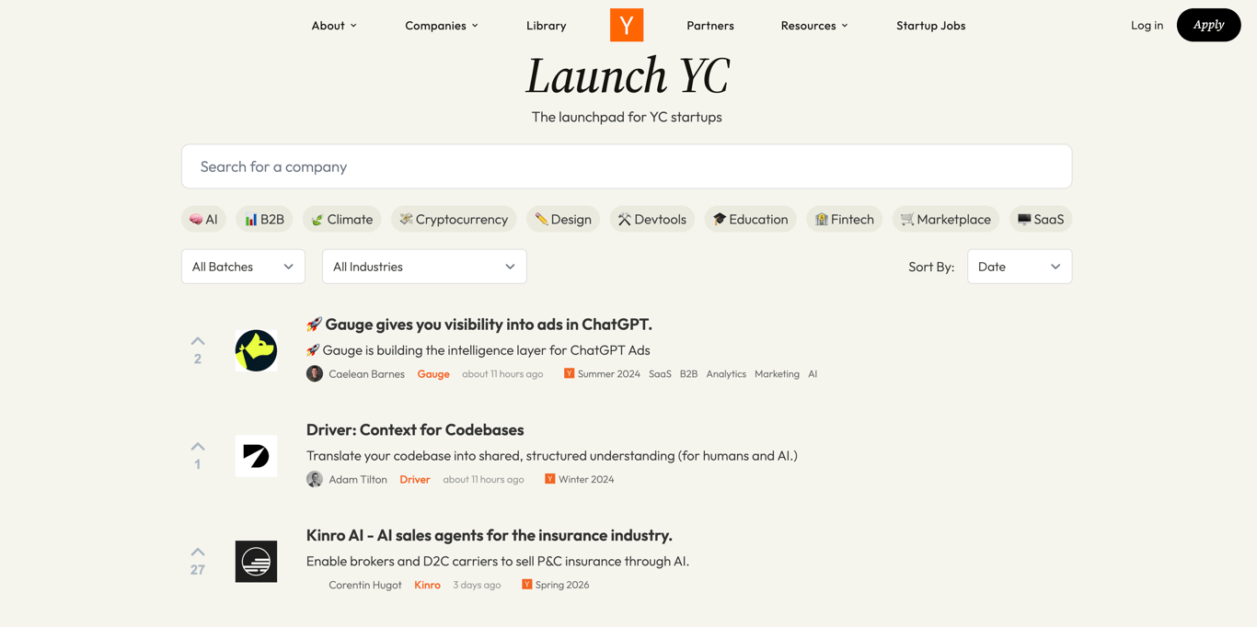This screenshot has height=627, width=1257.
Task: Click the B2B tag on Gauge post
Action: point(688,374)
